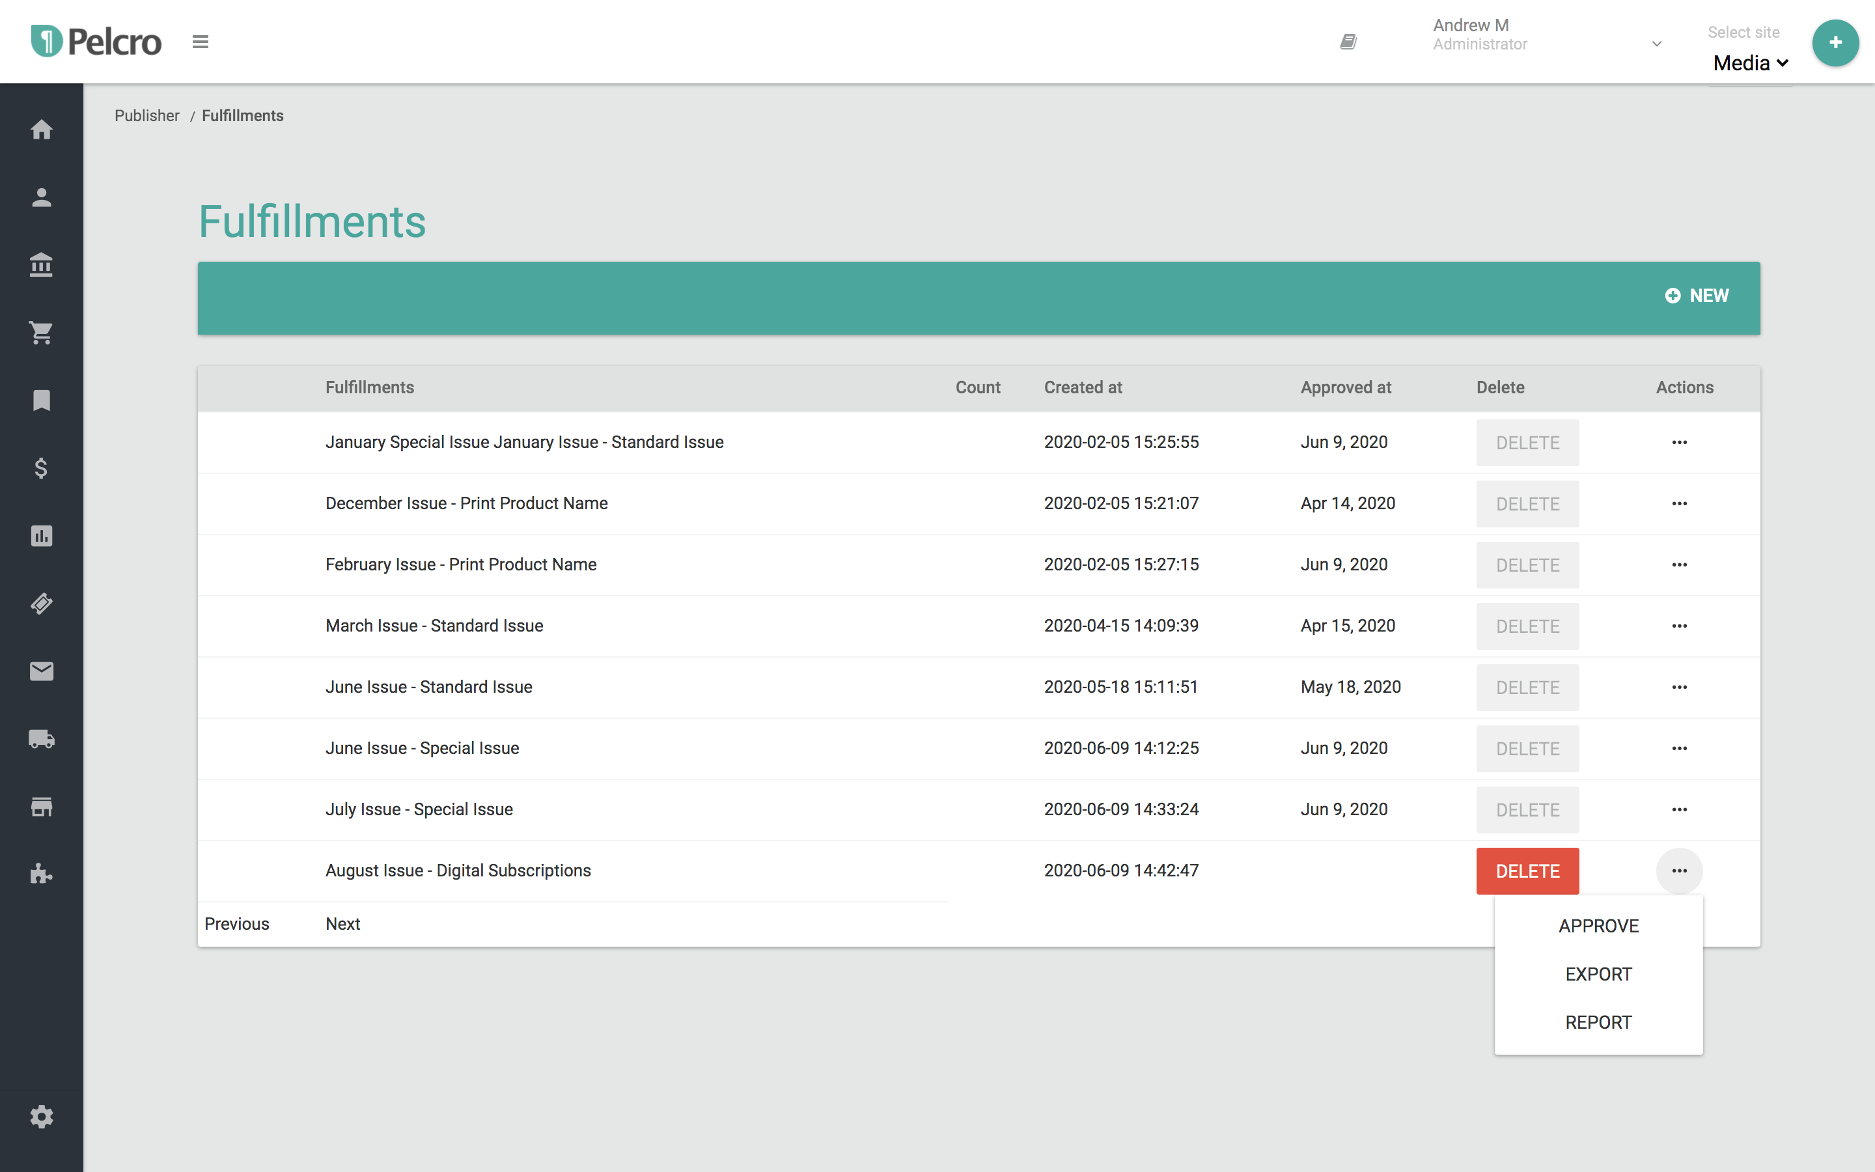Open the customers person icon in sidebar

tap(42, 198)
